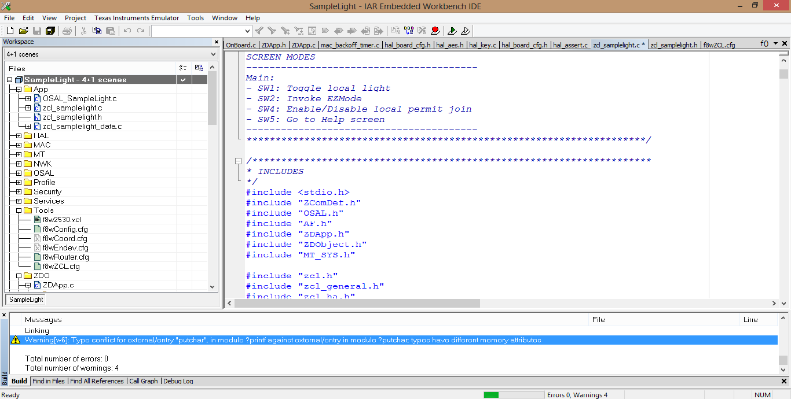Switch to the OnBoard.c editor tab
The image size is (791, 399).
[x=241, y=45]
